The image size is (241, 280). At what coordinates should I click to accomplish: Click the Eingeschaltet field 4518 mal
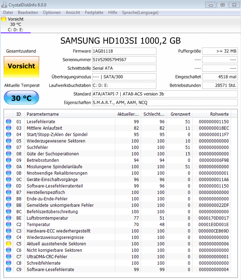pos(220,77)
